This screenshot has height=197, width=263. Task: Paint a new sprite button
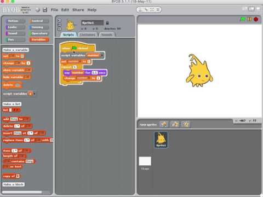tap(164, 124)
